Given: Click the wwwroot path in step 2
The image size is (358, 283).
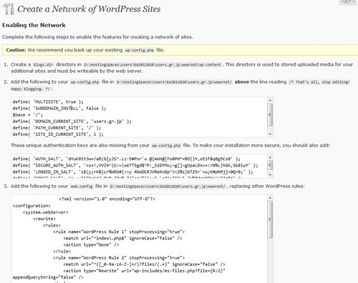Looking at the screenshot, I should (174, 82).
